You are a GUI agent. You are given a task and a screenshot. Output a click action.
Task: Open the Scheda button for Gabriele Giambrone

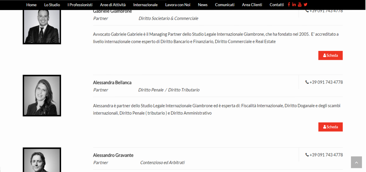[x=330, y=56]
